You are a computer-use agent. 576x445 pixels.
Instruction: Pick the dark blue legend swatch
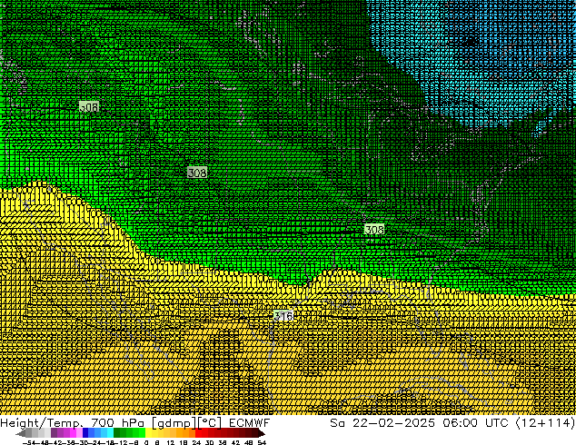click(85, 433)
